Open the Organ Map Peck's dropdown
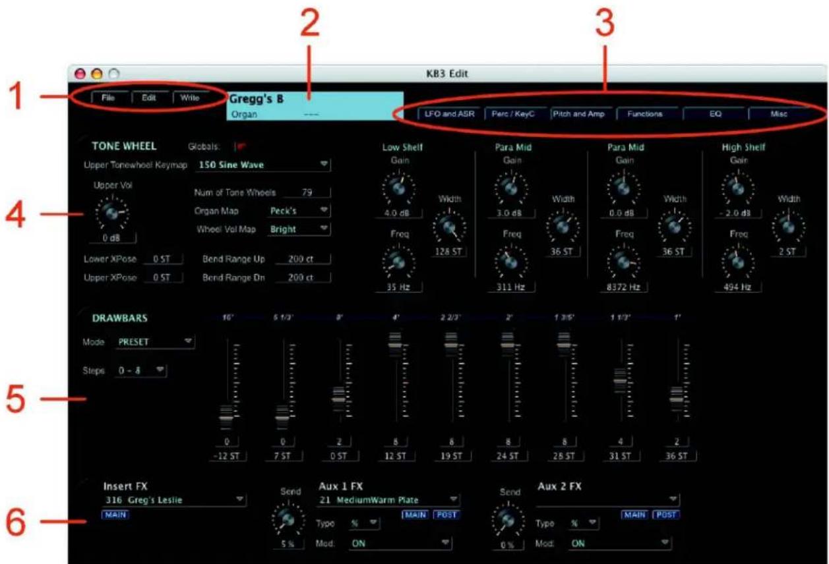Screen dimensions: 829x564 tap(299, 211)
